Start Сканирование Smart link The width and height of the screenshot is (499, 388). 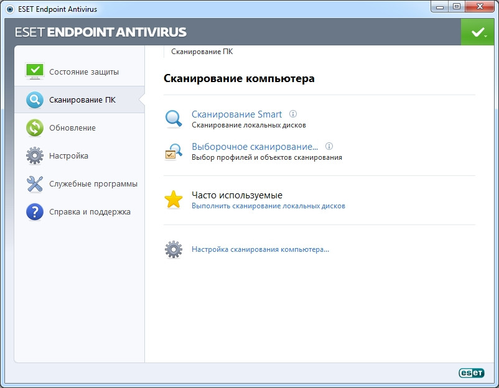point(236,114)
